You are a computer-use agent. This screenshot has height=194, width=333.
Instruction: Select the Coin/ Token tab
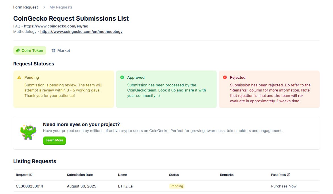(x=30, y=50)
